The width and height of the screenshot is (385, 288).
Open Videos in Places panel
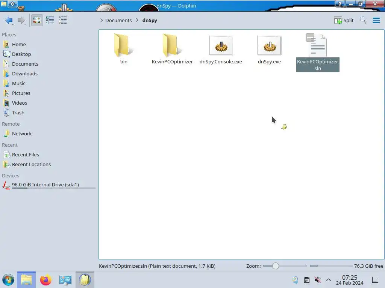click(x=20, y=103)
